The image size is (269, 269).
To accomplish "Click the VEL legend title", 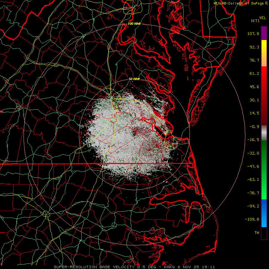I will [x=262, y=18].
